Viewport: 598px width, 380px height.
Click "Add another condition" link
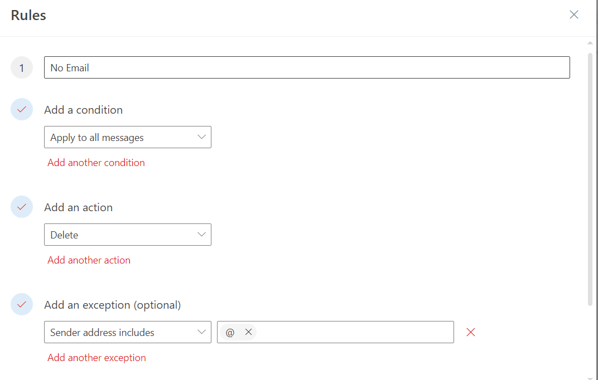click(96, 163)
